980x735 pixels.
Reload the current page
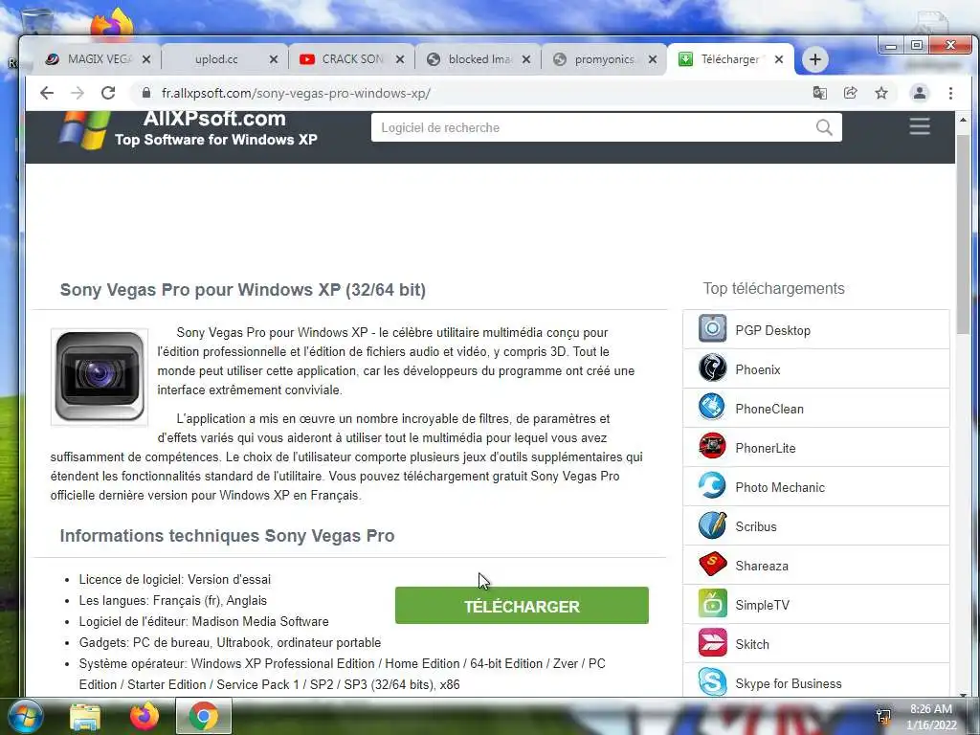108,93
